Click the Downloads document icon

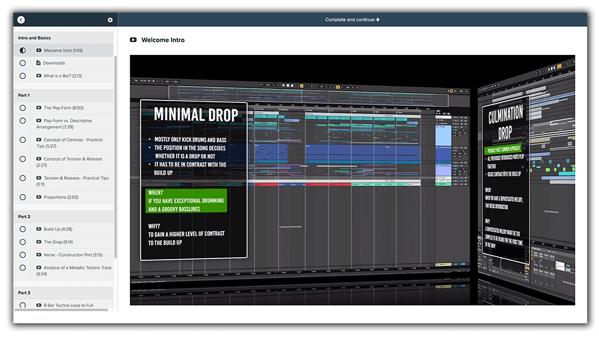click(39, 63)
